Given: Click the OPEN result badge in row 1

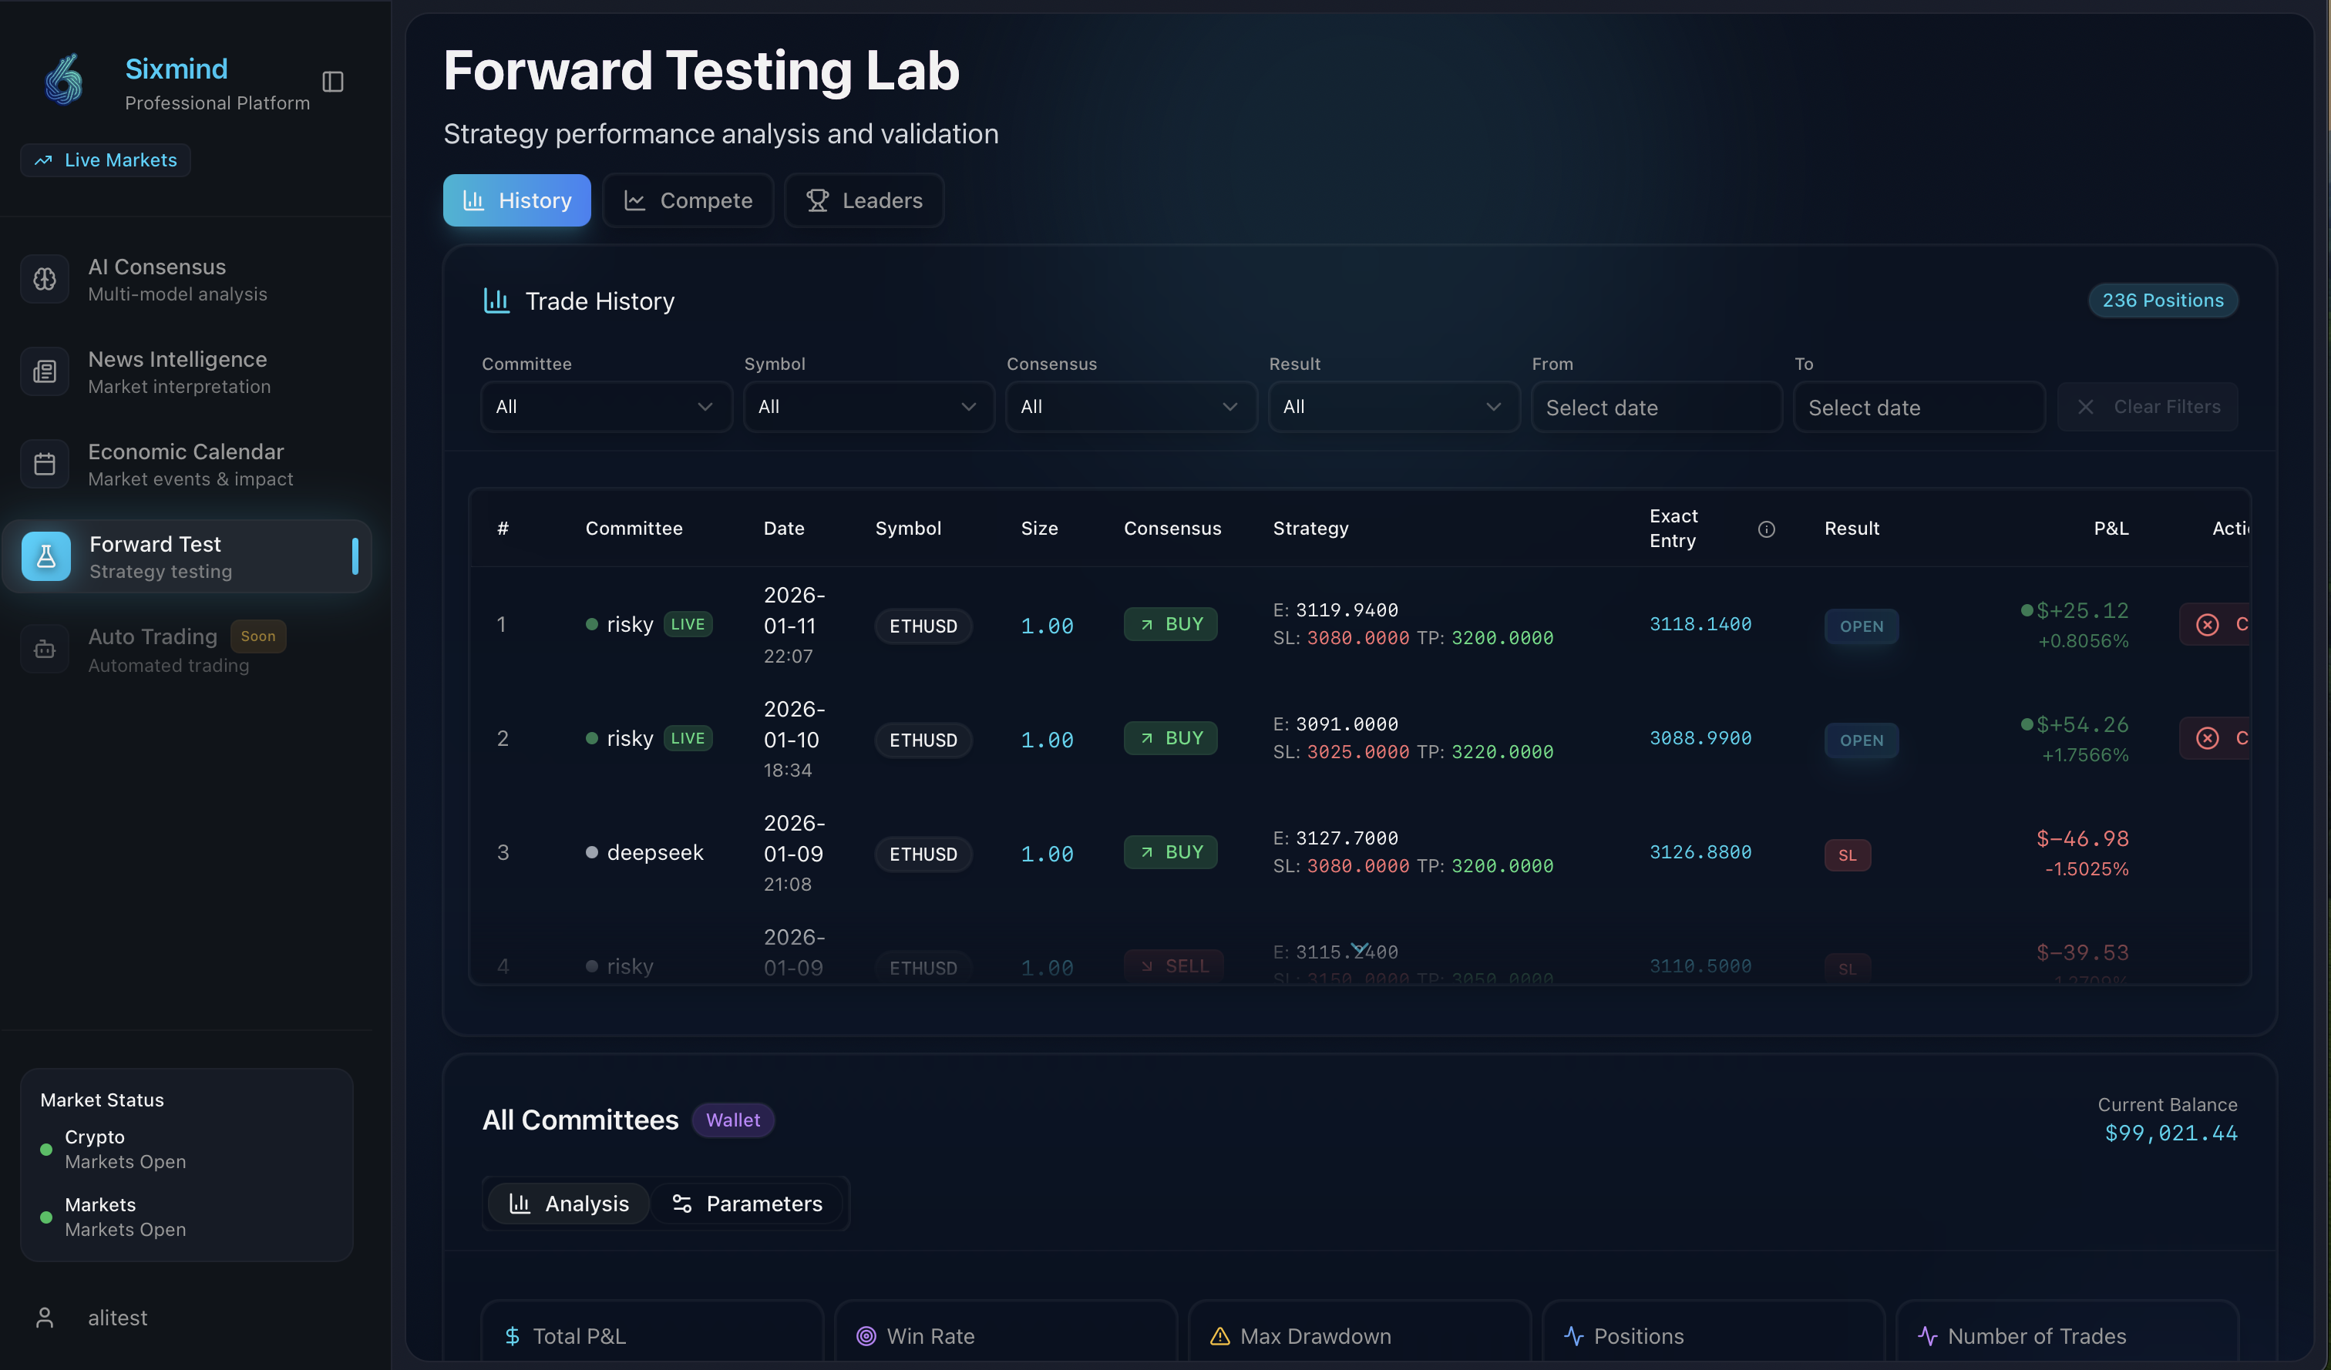Looking at the screenshot, I should click(x=1861, y=626).
